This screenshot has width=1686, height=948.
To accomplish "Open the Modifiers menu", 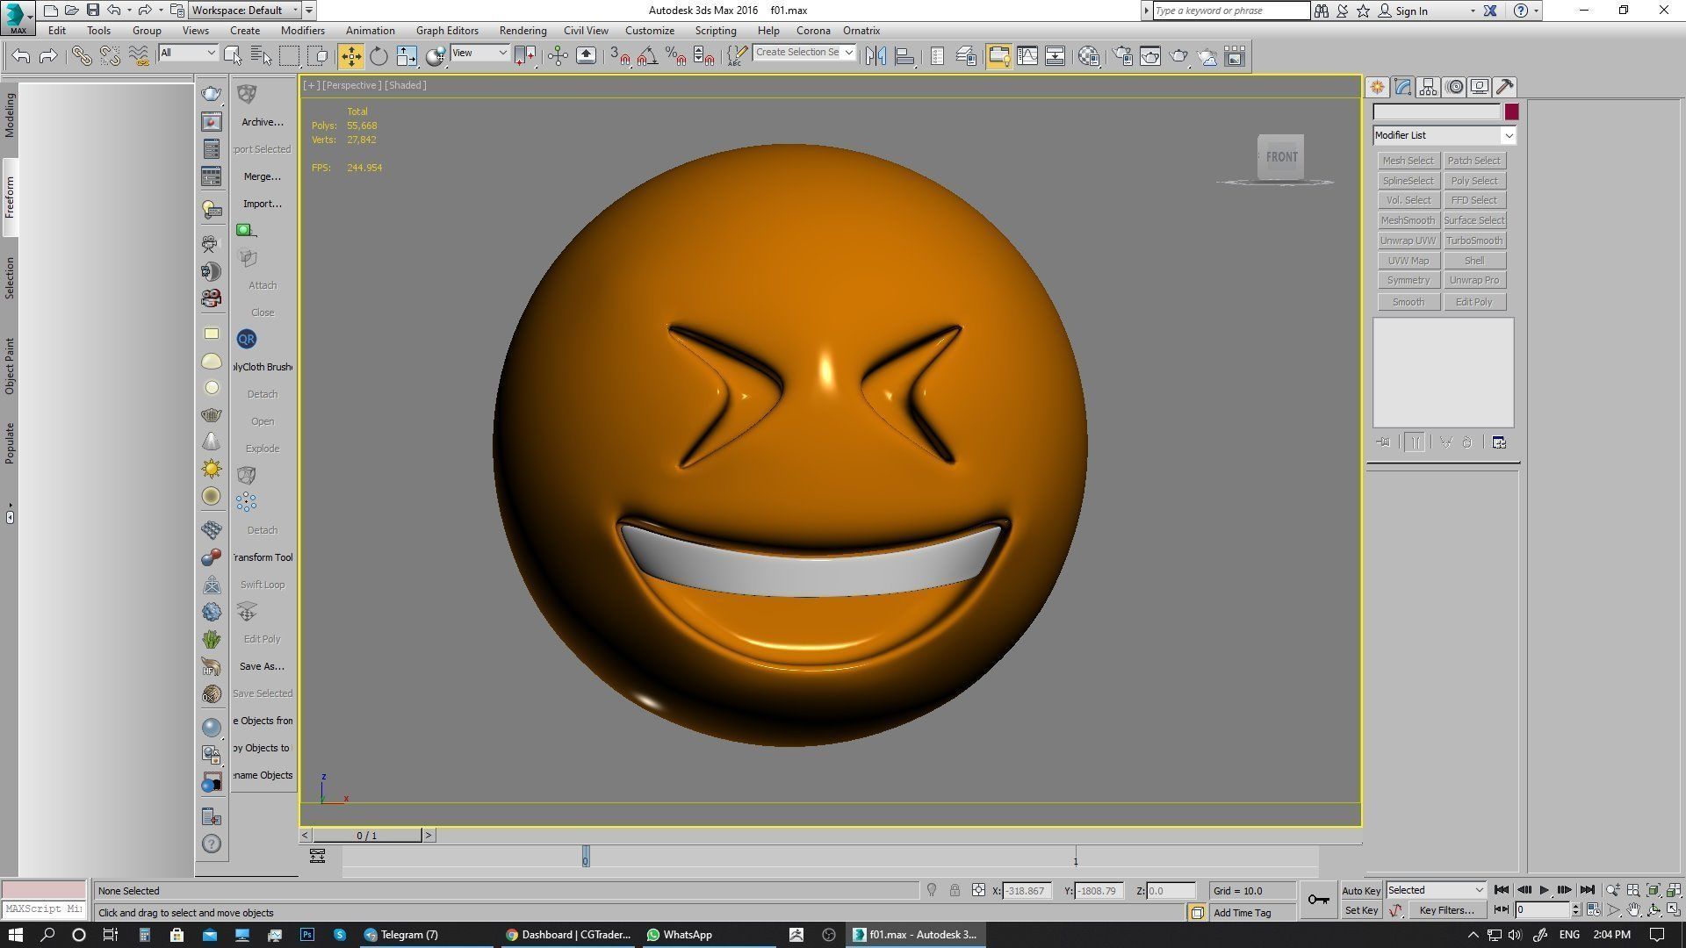I will (303, 31).
